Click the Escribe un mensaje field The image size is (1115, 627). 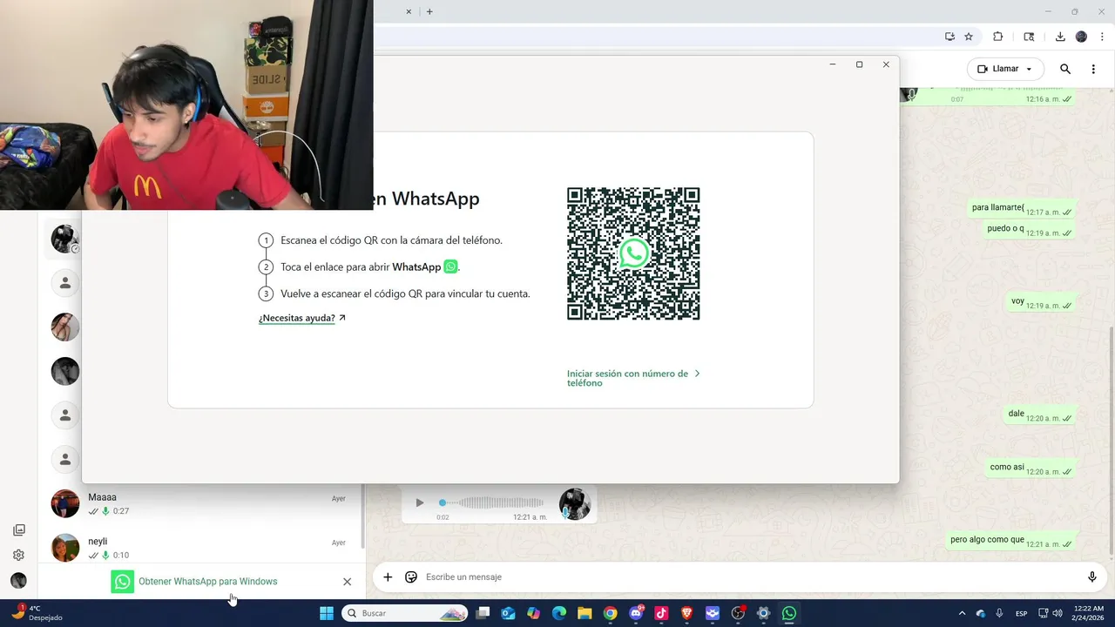pos(749,576)
